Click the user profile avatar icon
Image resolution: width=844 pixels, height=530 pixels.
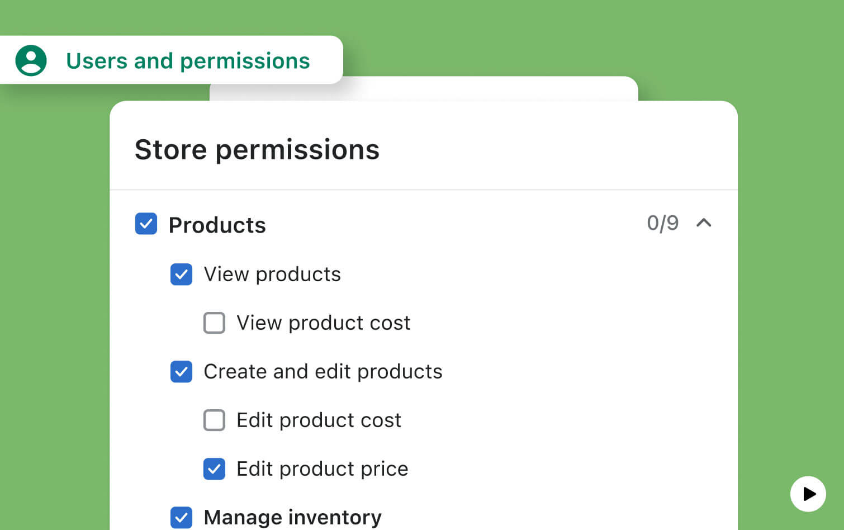pyautogui.click(x=31, y=60)
